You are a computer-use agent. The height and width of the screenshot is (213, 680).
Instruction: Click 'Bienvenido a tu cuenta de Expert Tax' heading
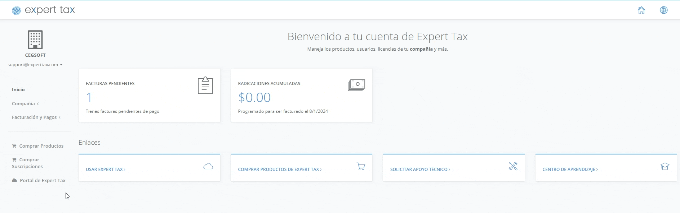[x=377, y=37]
